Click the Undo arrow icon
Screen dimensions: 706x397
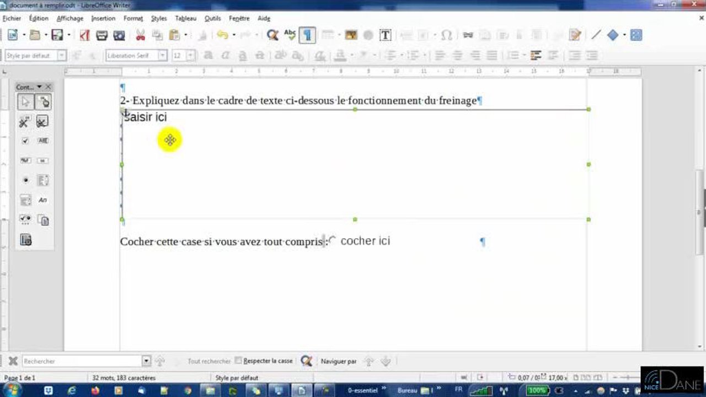(x=222, y=35)
